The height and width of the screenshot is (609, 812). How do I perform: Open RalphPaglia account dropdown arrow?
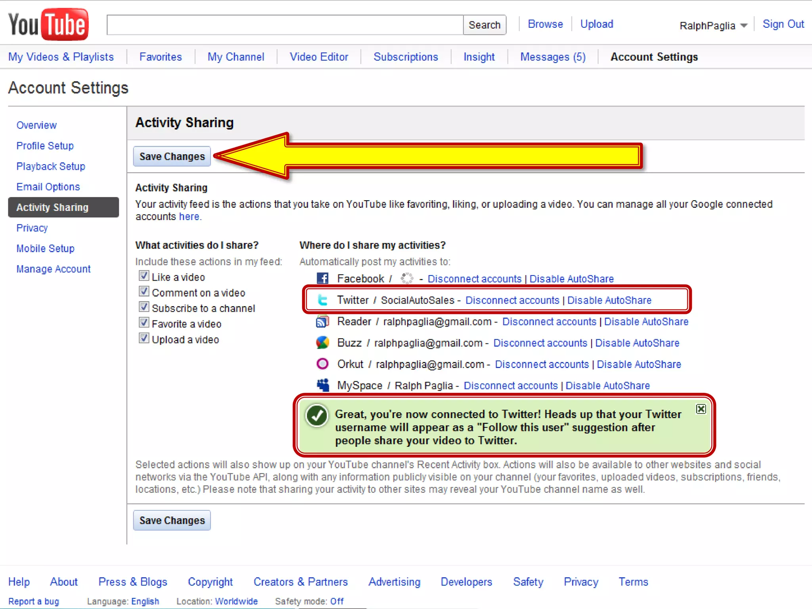click(x=744, y=26)
